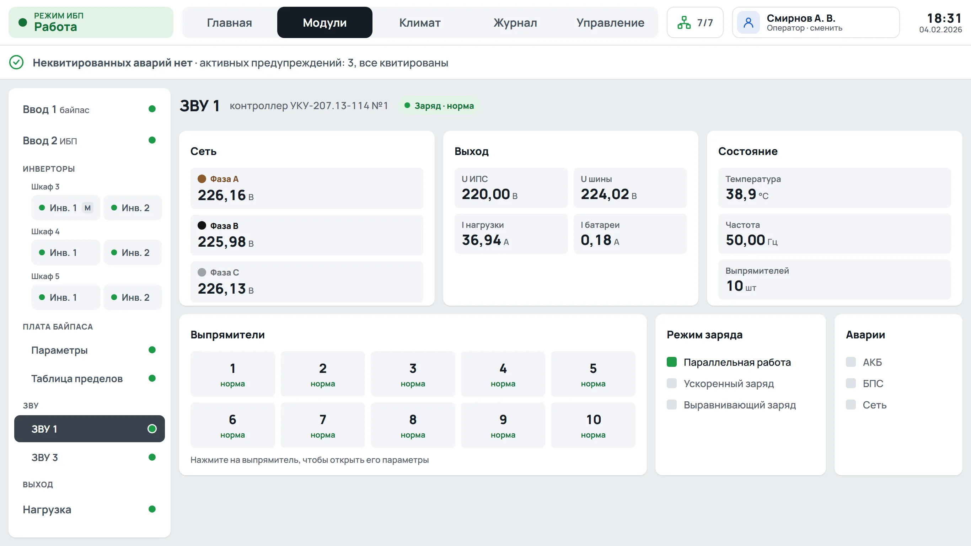
Task: Open the Главная tab
Action: 230,23
